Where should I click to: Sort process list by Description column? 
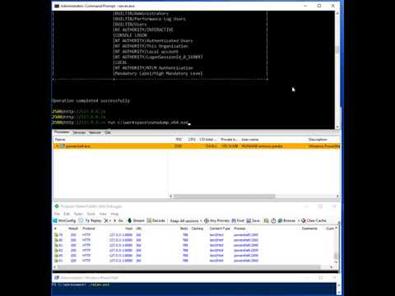pyautogui.click(x=318, y=140)
